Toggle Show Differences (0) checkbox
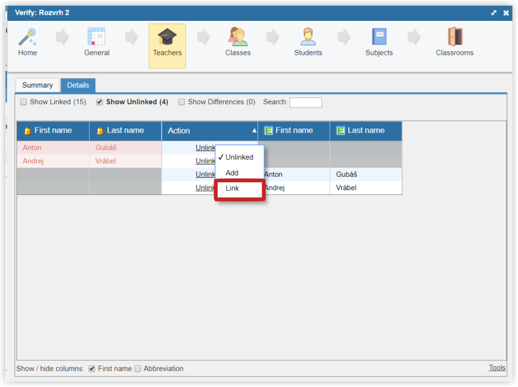This screenshot has height=387, width=518. [181, 102]
